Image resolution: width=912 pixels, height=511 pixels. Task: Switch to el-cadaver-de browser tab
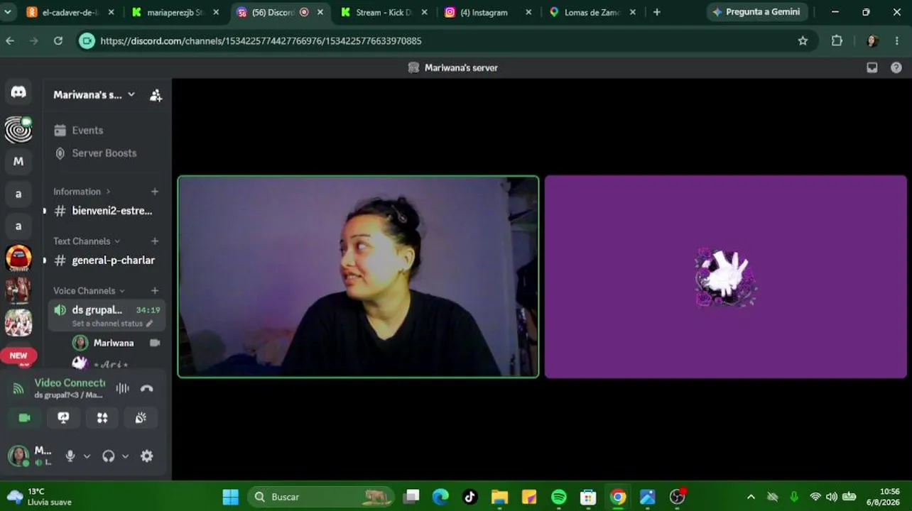point(70,12)
